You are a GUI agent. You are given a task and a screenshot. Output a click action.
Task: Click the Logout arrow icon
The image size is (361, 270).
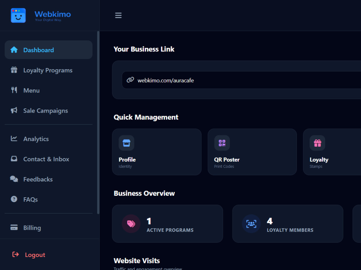tap(16, 255)
